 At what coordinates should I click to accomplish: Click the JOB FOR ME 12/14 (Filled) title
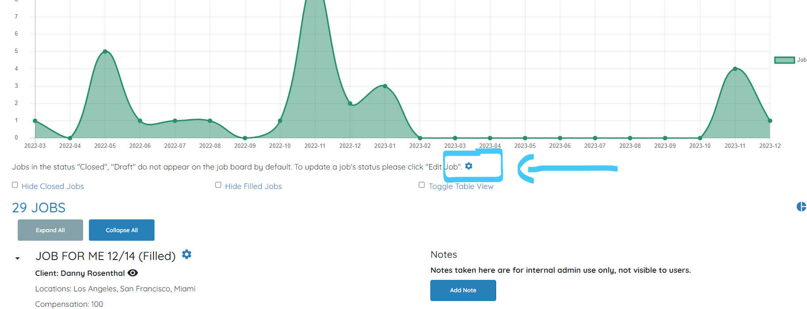106,256
